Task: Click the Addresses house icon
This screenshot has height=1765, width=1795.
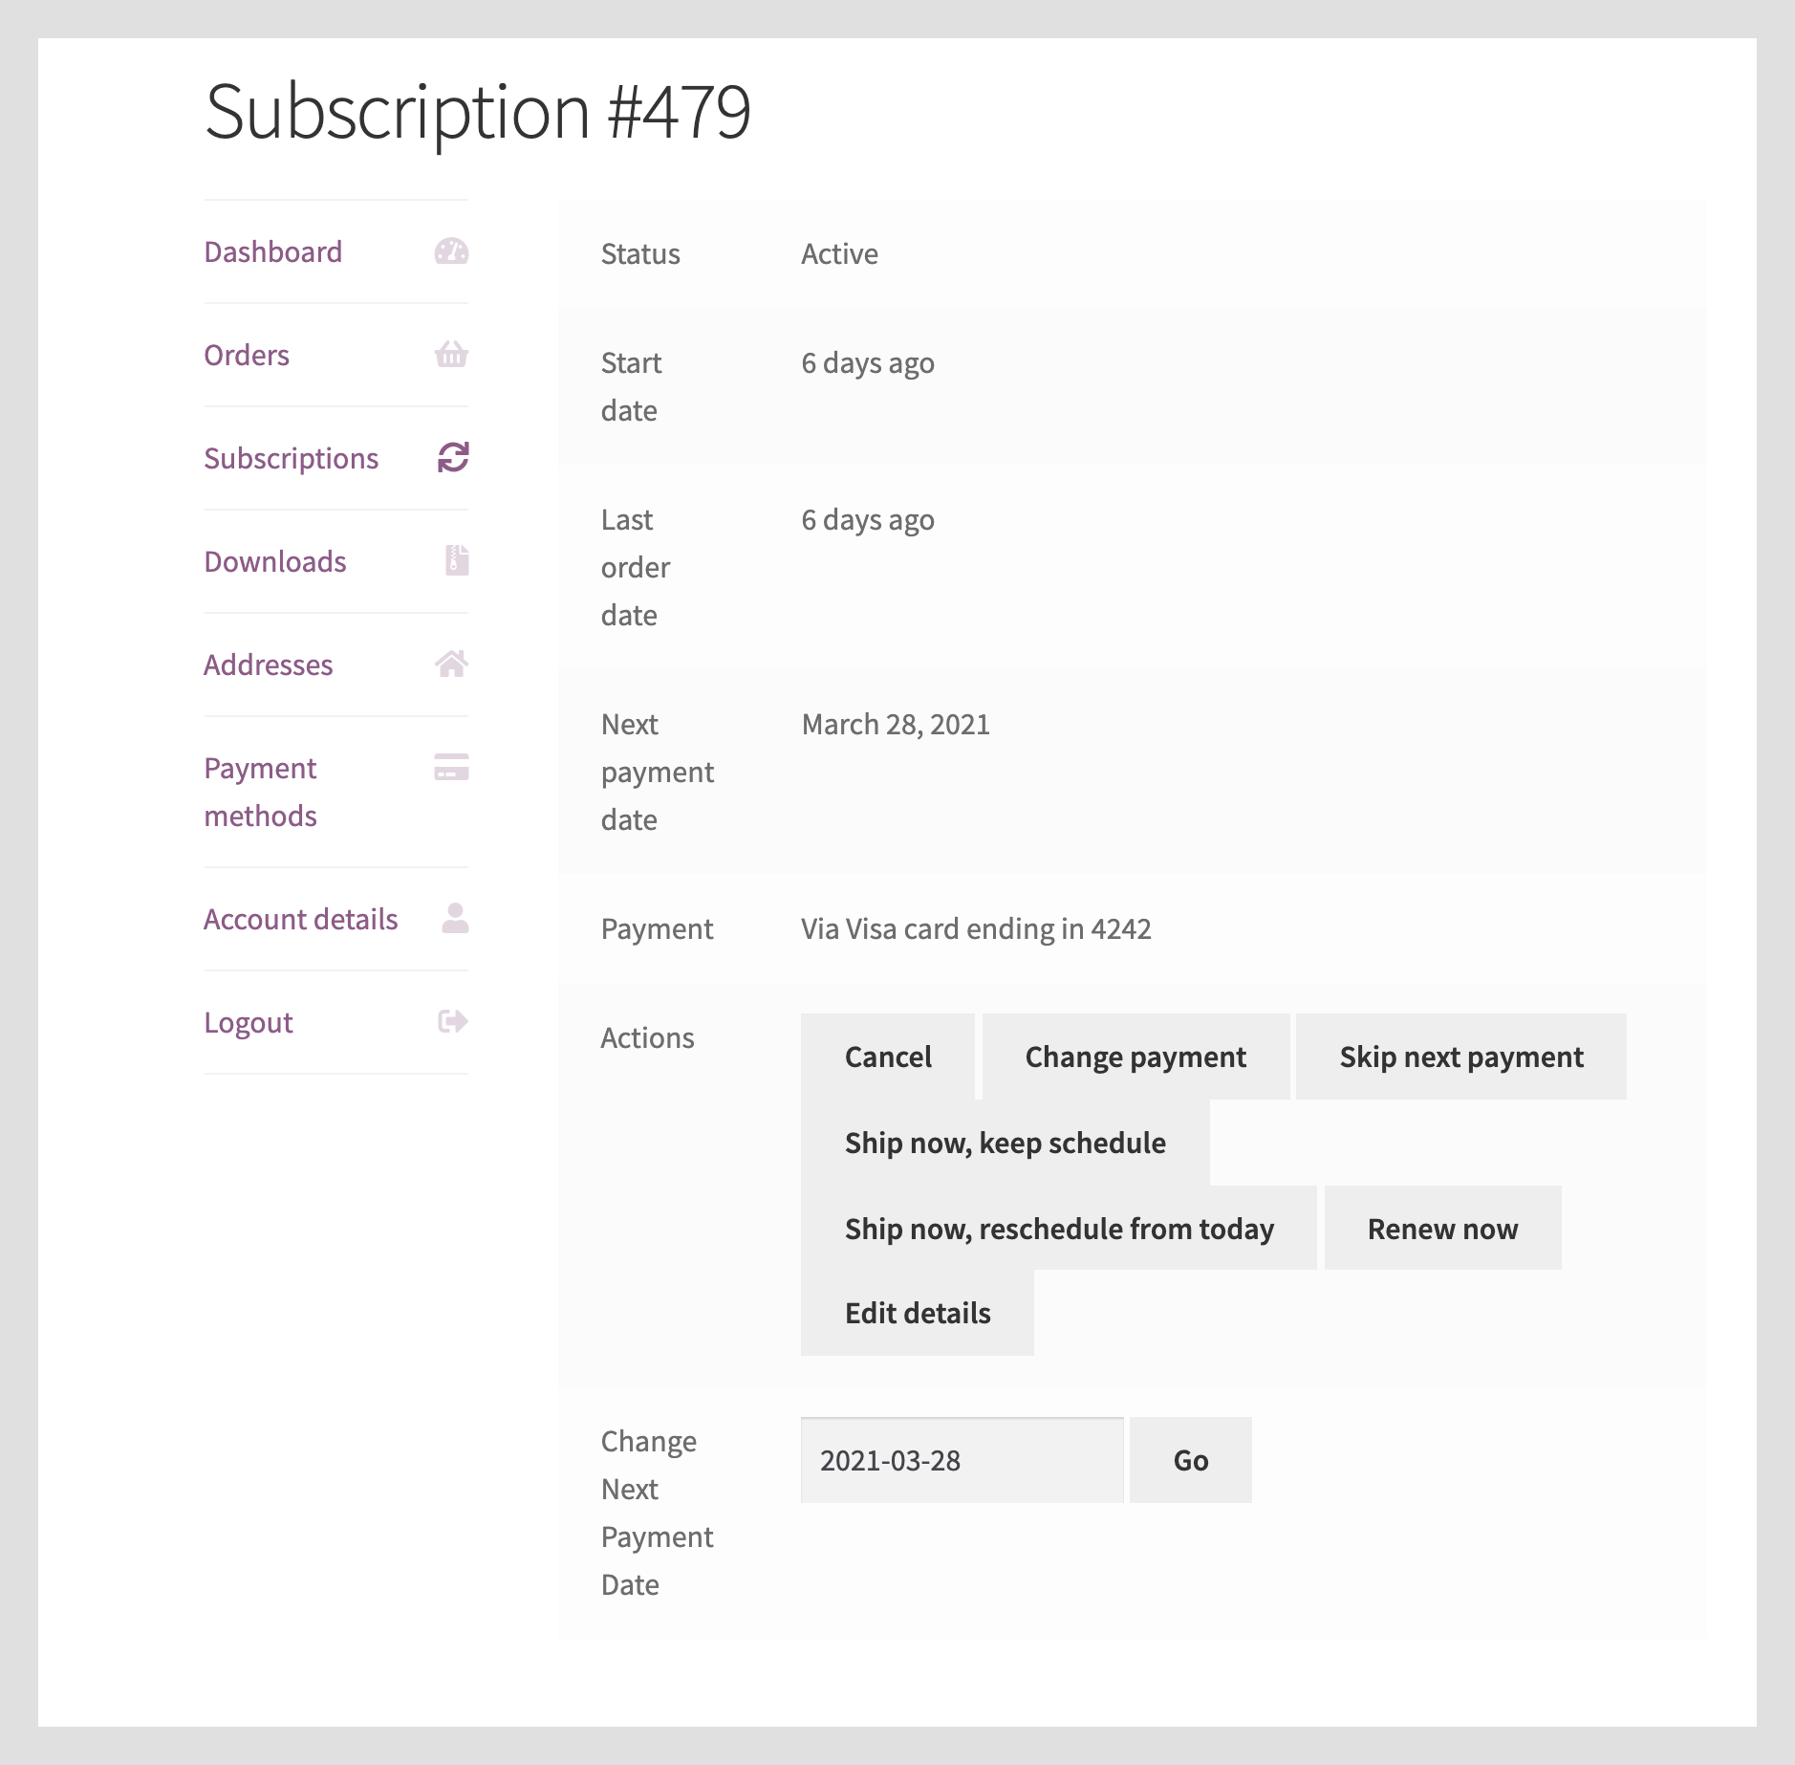Action: click(x=451, y=665)
